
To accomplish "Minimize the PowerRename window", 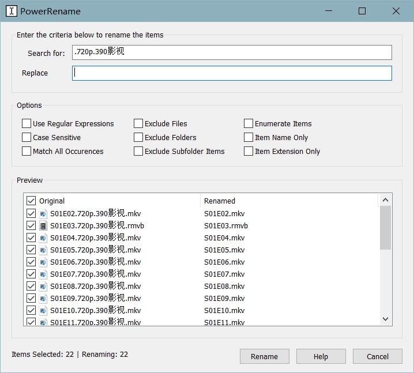I will click(x=329, y=11).
